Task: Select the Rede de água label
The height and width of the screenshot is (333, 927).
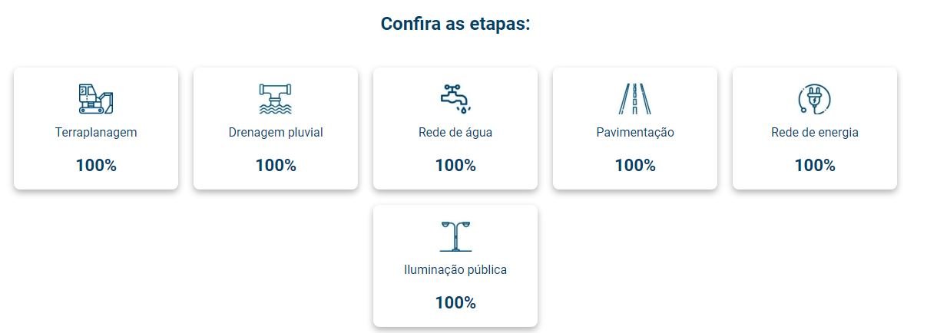Action: (x=455, y=132)
